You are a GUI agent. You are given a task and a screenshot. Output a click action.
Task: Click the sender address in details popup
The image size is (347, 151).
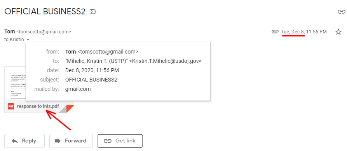(108, 52)
